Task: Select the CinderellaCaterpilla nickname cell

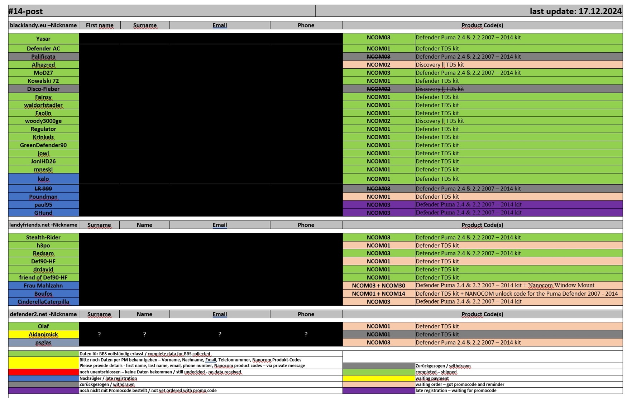Action: point(43,302)
